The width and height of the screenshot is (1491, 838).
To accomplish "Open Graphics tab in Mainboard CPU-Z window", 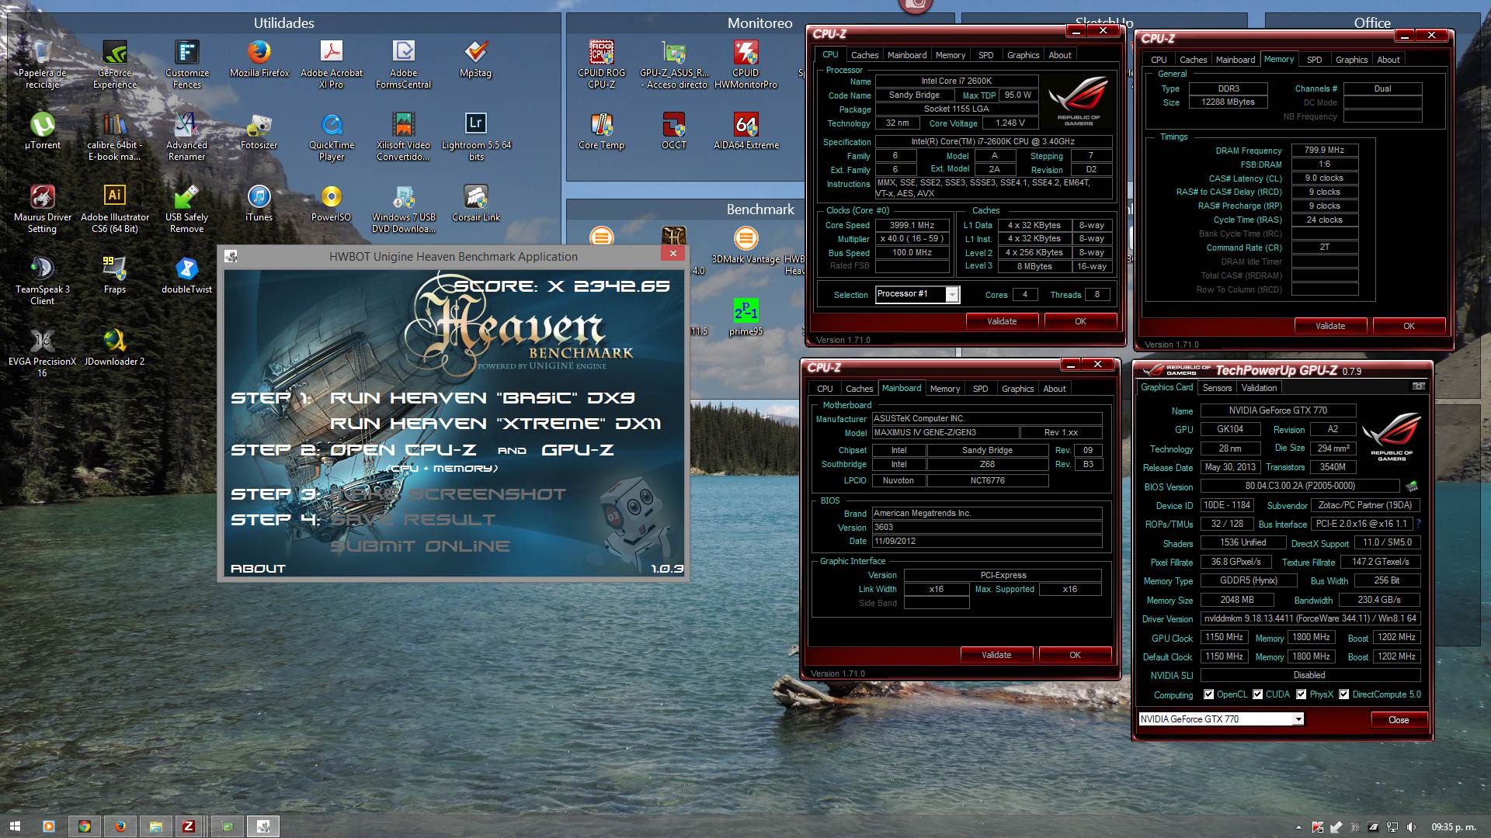I will (1017, 389).
